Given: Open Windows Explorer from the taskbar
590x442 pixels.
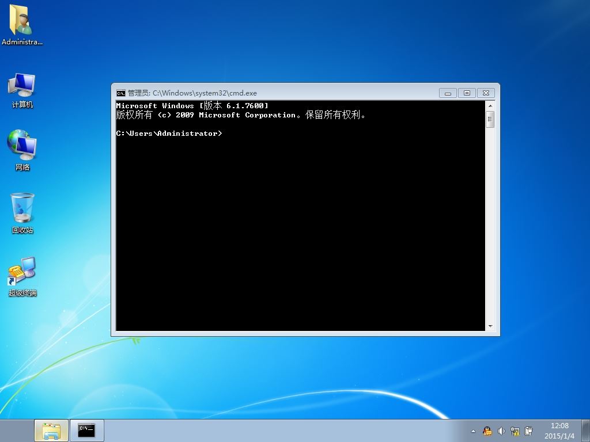Looking at the screenshot, I should [x=51, y=430].
